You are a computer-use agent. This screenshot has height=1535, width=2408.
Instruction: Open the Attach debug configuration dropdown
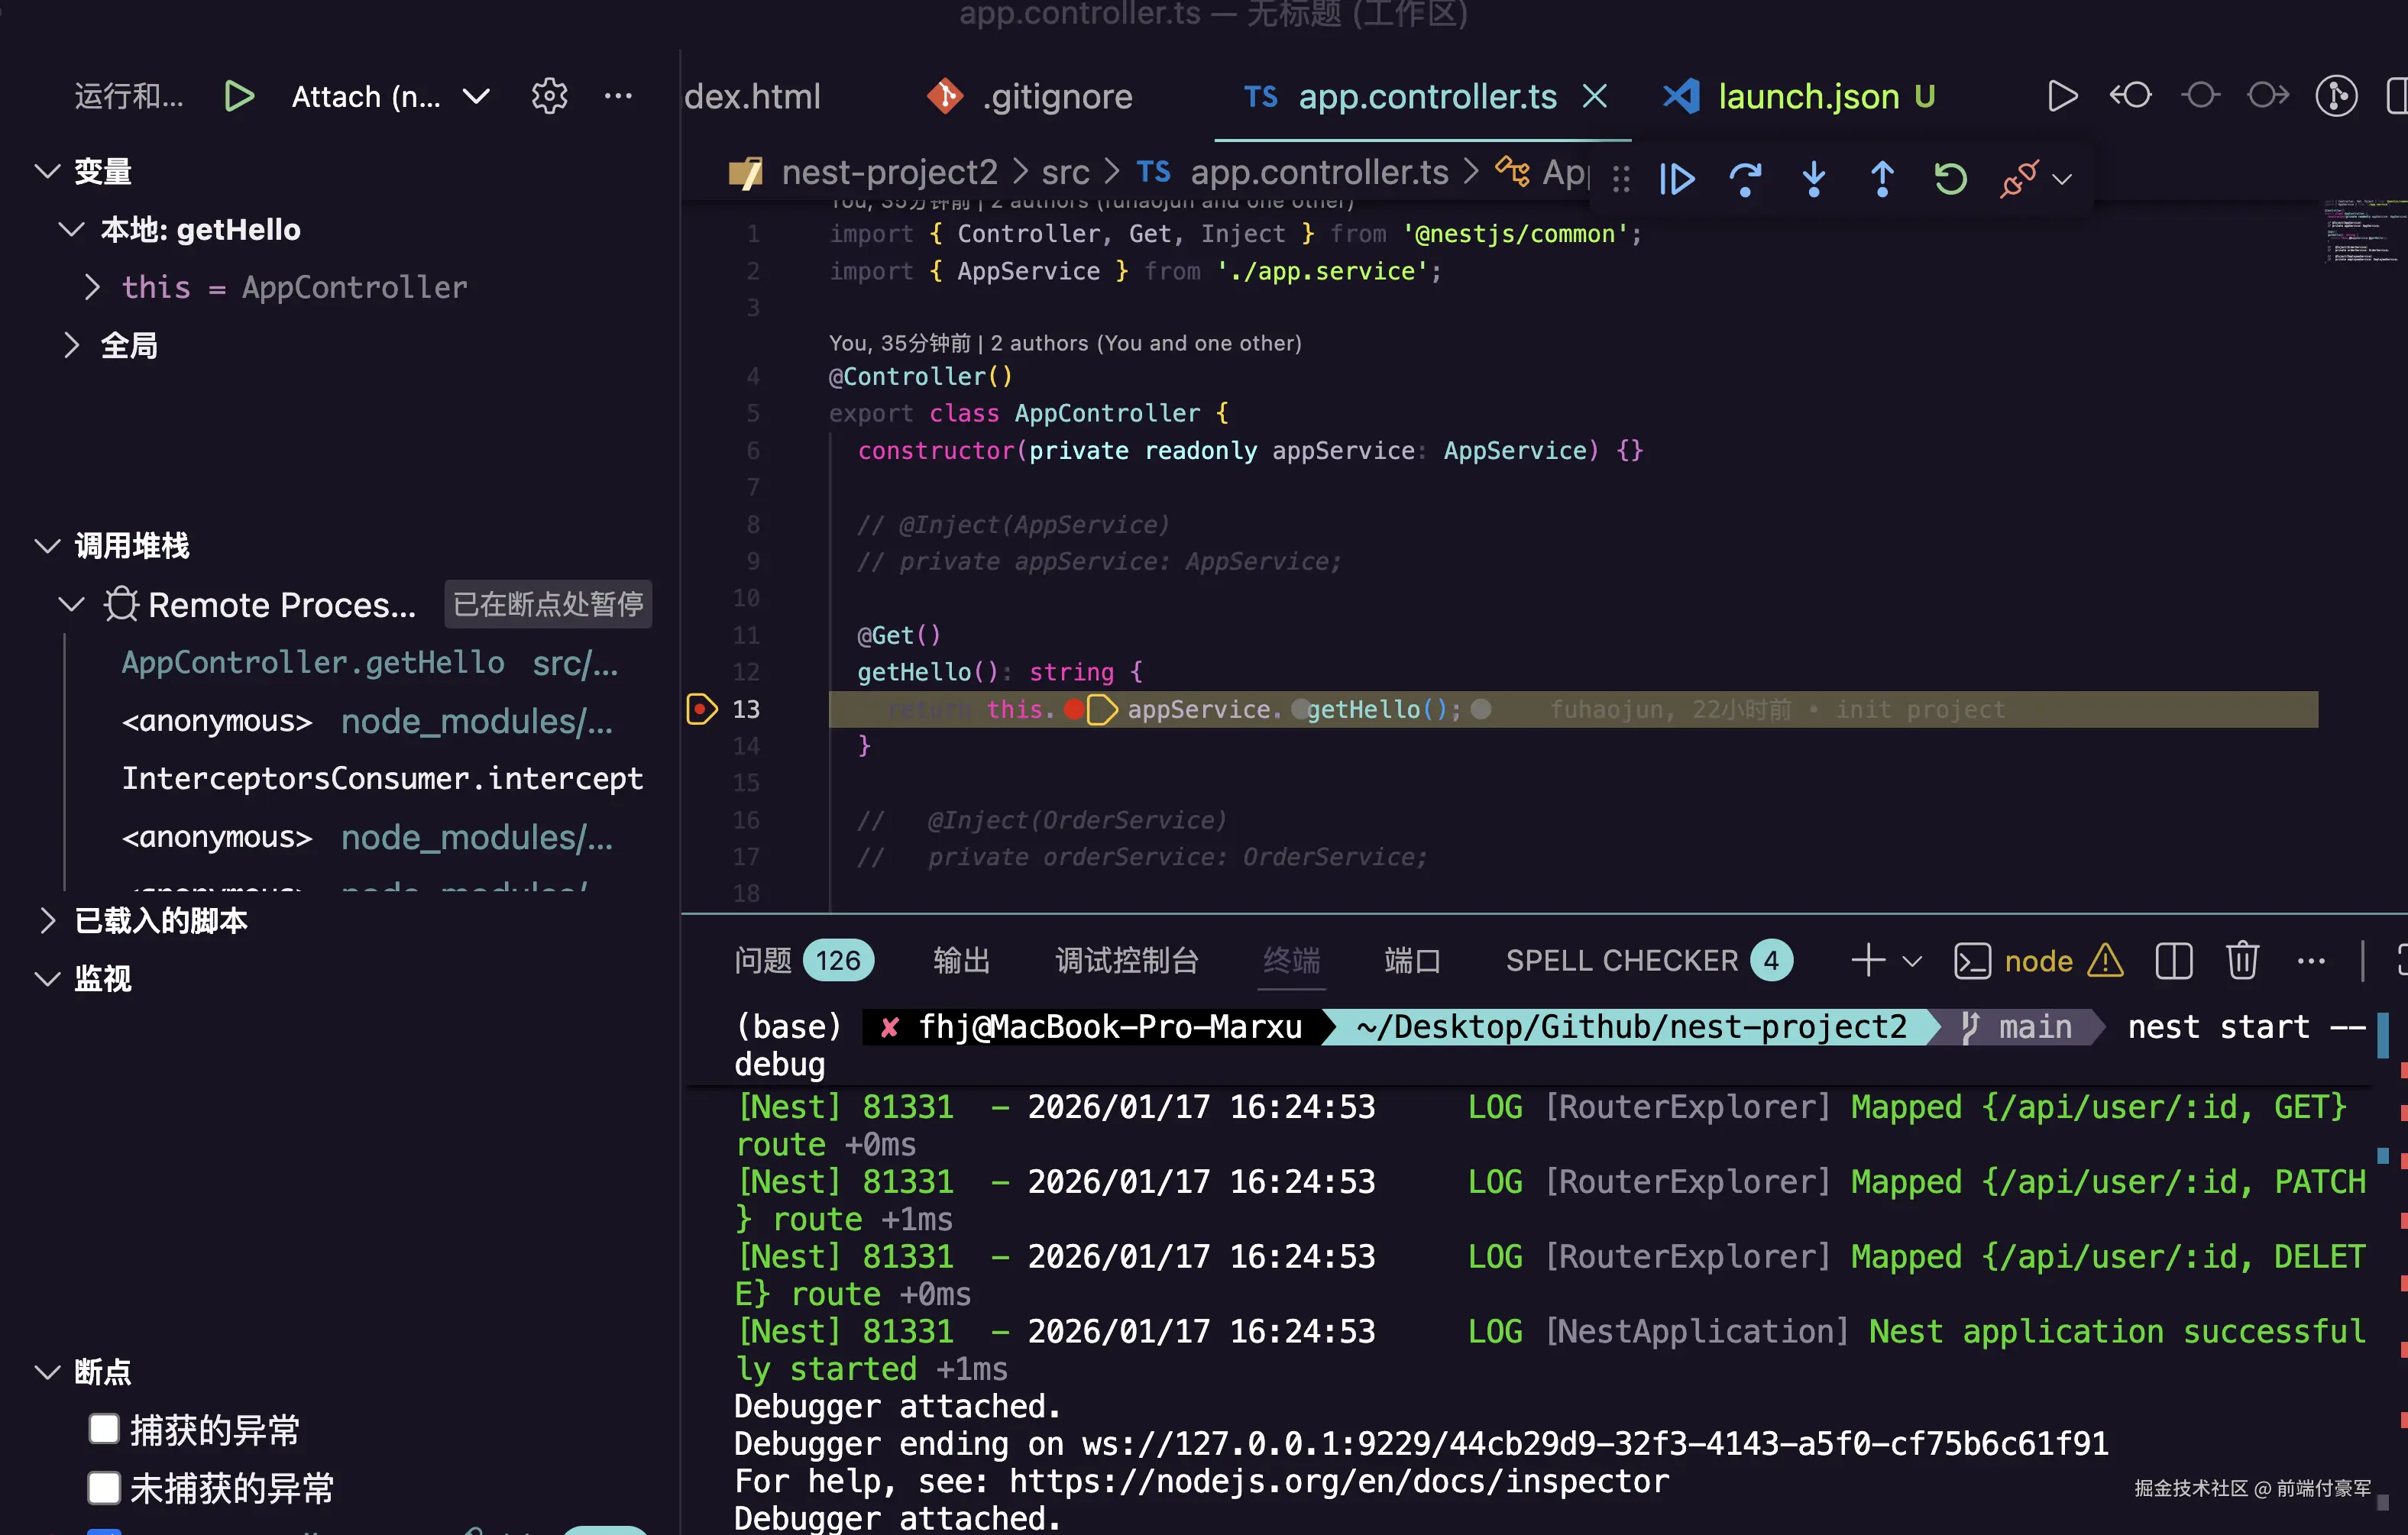(x=476, y=96)
